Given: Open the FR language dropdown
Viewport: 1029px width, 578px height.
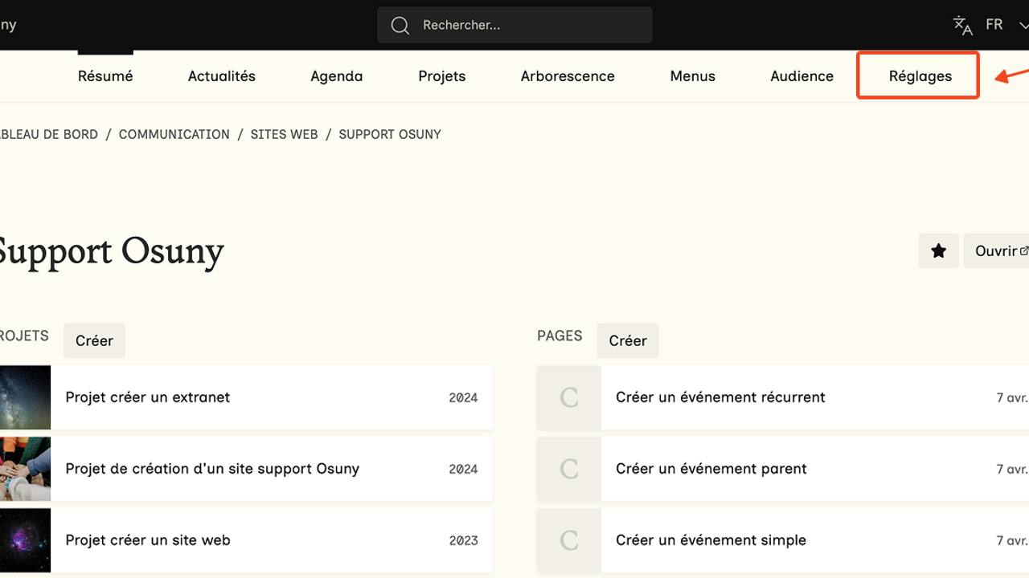Looking at the screenshot, I should point(1005,25).
